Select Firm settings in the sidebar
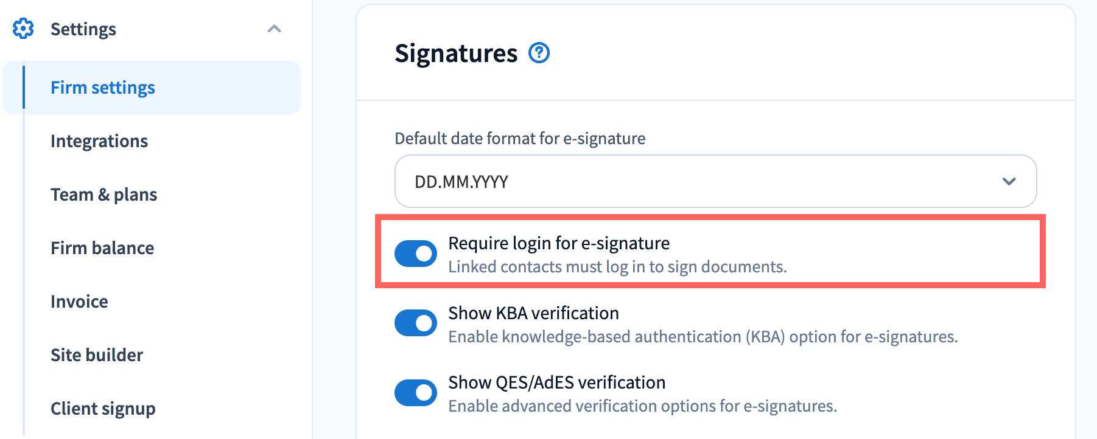 point(103,88)
